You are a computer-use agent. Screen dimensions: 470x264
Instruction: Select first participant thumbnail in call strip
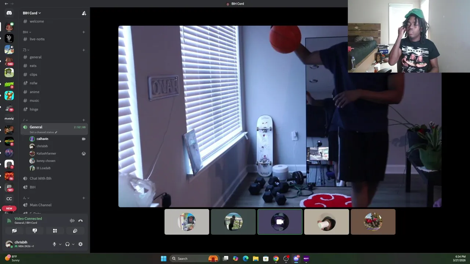point(187,222)
